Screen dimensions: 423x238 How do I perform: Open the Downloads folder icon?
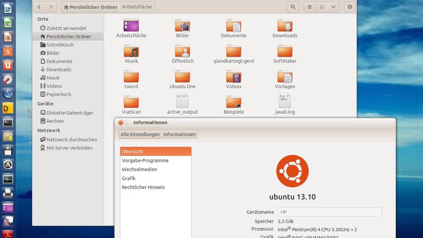click(x=285, y=26)
